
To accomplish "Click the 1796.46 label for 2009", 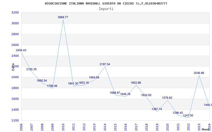I will 52,86.
